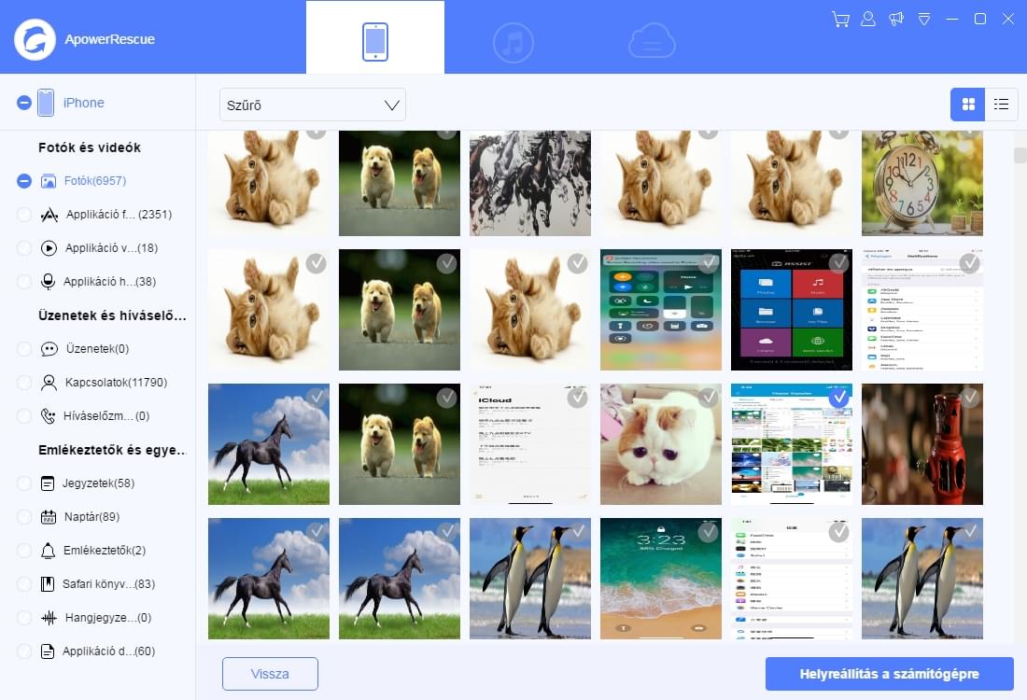Image resolution: width=1027 pixels, height=700 pixels.
Task: Toggle the Kapcsolatok(11790) checkbox
Action: pyautogui.click(x=24, y=383)
